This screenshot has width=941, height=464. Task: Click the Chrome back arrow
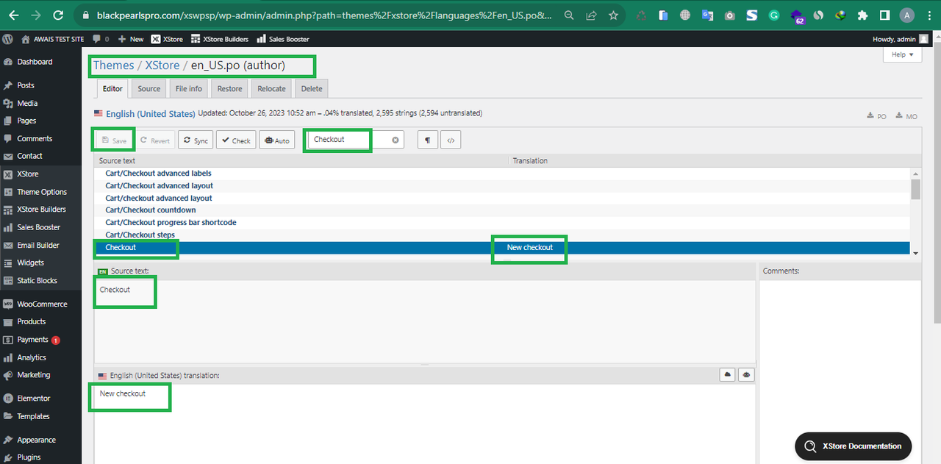coord(14,15)
